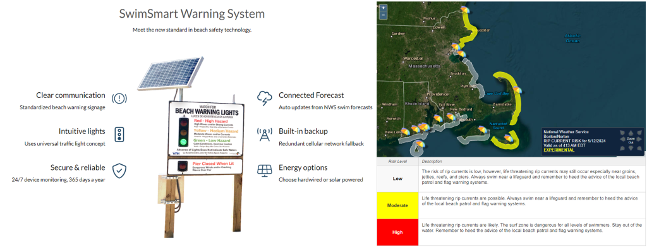Viewport: 647px width, 247px height.
Task: Select the yellow Moderate risk level cell
Action: (x=397, y=205)
